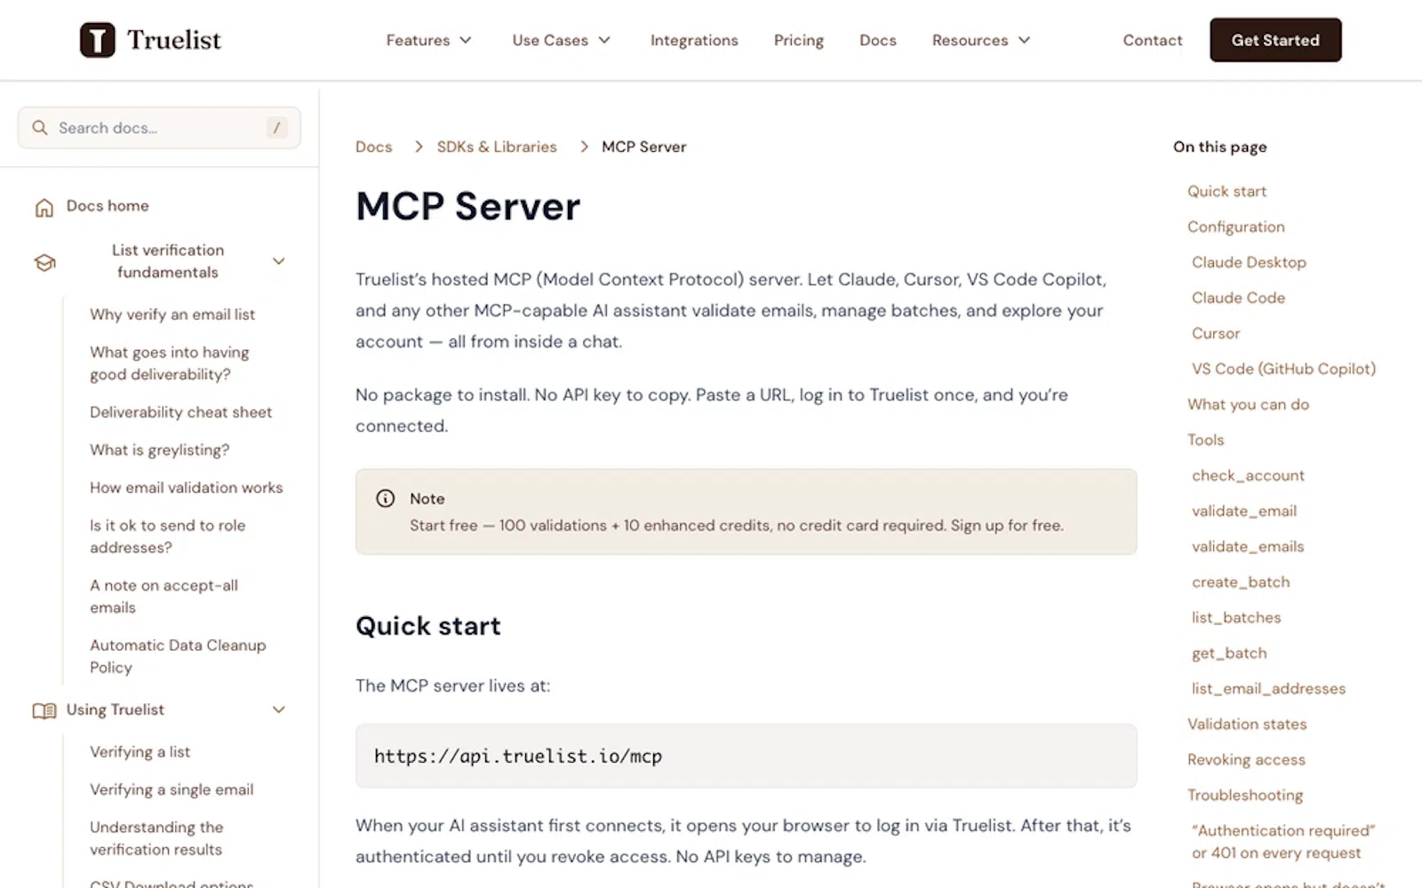This screenshot has height=888, width=1422.
Task: Open SDKs & Libraries breadcrumb
Action: click(497, 147)
